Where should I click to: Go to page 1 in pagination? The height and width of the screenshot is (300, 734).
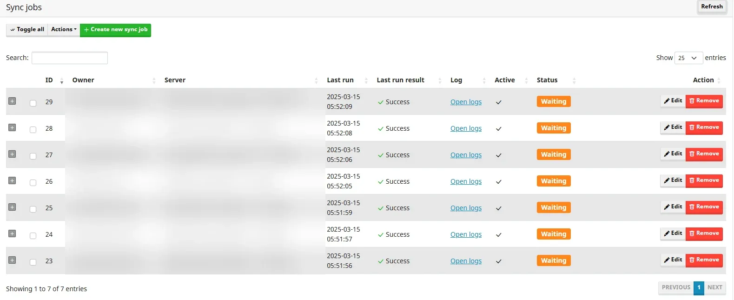click(x=699, y=287)
